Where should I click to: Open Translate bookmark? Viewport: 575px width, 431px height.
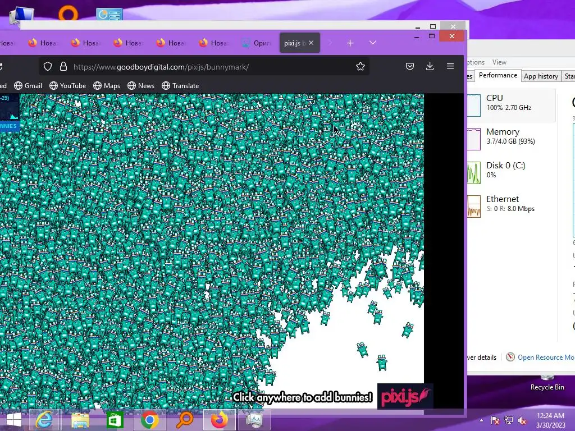tap(180, 86)
